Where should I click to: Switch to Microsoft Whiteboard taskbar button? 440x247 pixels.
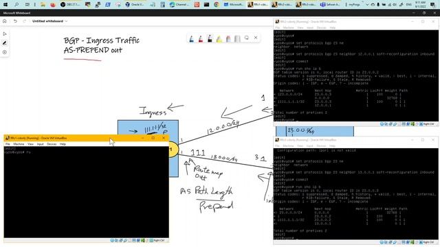(234, 5)
